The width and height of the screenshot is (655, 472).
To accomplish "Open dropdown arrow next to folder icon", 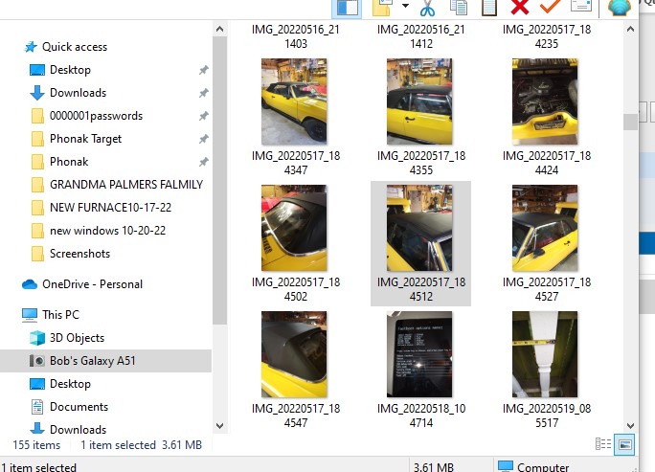I will pyautogui.click(x=405, y=8).
